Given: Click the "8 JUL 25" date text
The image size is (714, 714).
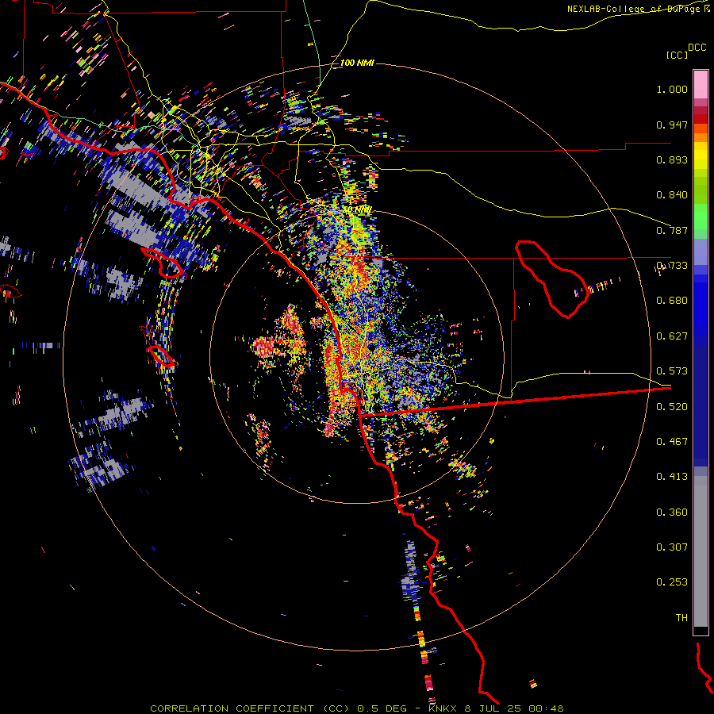Looking at the screenshot, I should [493, 708].
